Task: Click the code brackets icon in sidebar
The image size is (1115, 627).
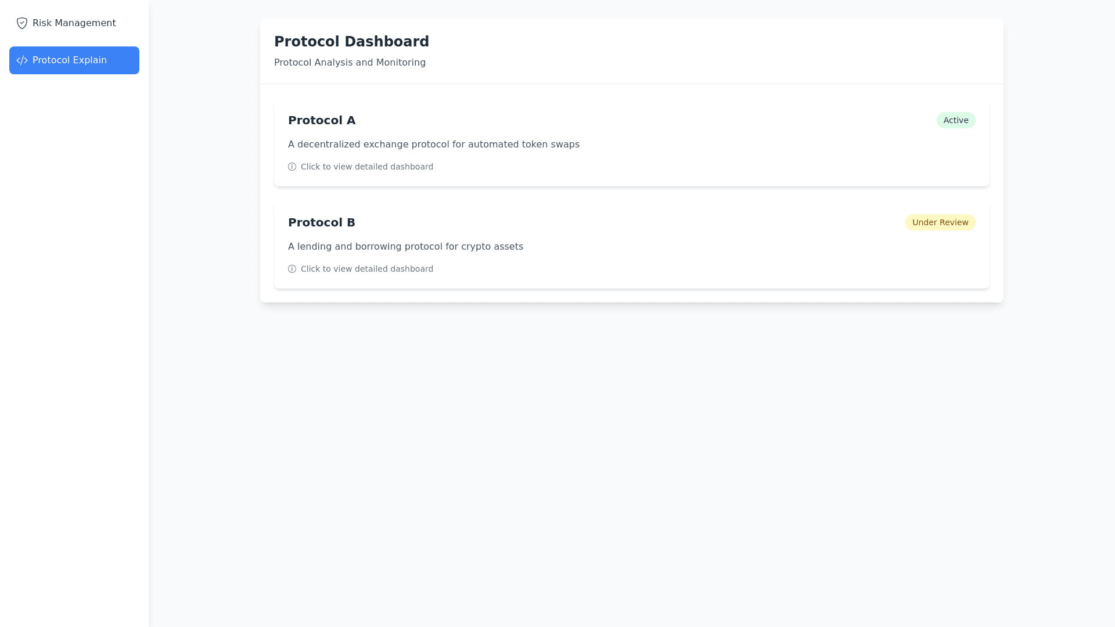Action: tap(22, 60)
